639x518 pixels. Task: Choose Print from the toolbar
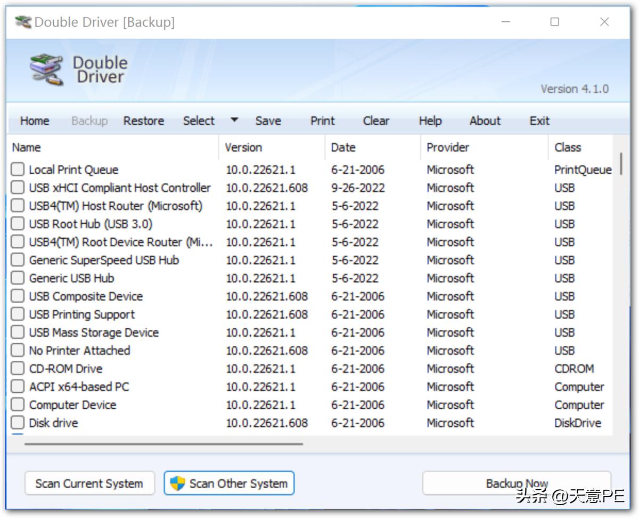(322, 121)
